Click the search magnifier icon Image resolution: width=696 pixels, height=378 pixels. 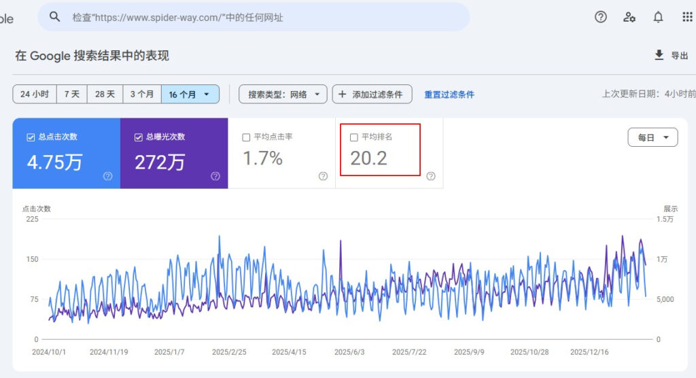coord(56,17)
